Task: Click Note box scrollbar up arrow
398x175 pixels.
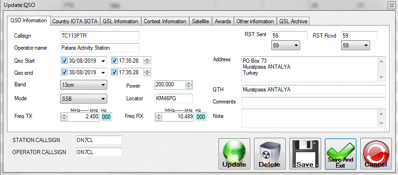Action: [x=382, y=113]
